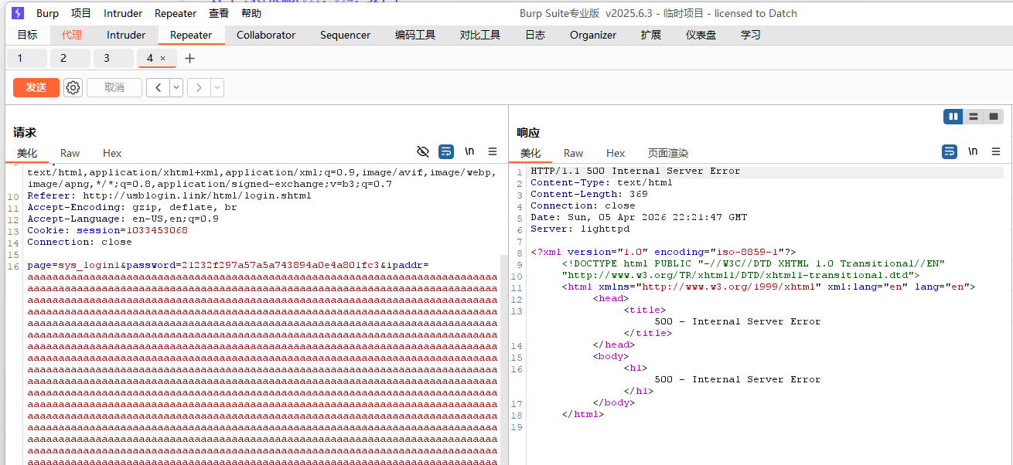Image resolution: width=1013 pixels, height=465 pixels.
Task: Toggle non-printable characters in response panel
Action: coord(973,151)
